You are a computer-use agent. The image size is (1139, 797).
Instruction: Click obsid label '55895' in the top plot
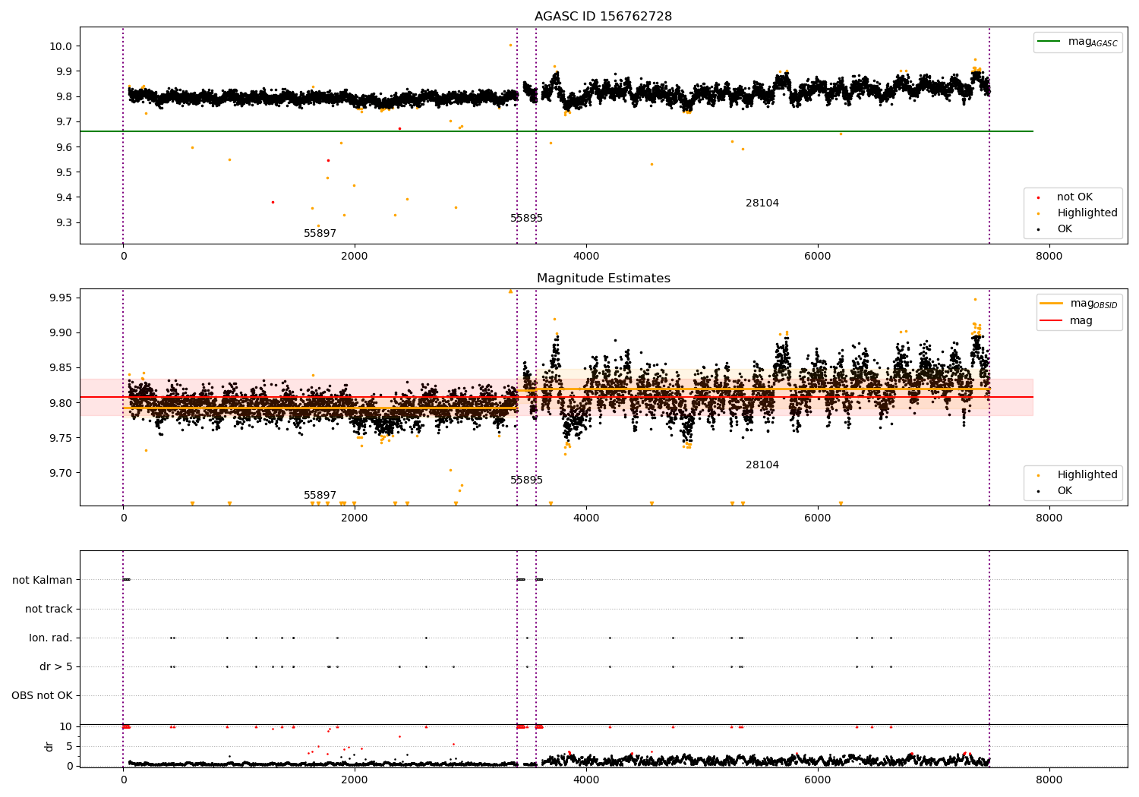pyautogui.click(x=526, y=219)
